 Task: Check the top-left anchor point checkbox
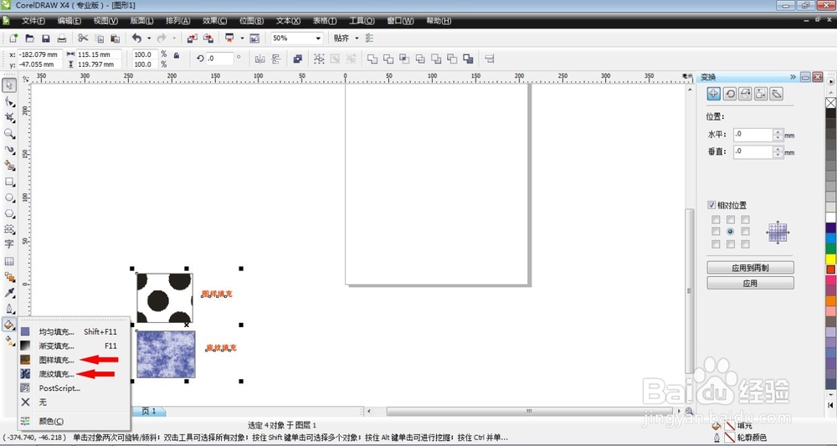[716, 219]
